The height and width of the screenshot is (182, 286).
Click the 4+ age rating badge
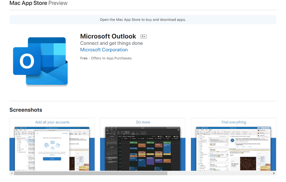pos(143,36)
